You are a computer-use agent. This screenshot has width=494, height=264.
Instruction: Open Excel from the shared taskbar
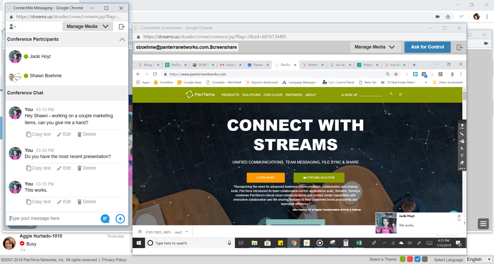(359, 243)
